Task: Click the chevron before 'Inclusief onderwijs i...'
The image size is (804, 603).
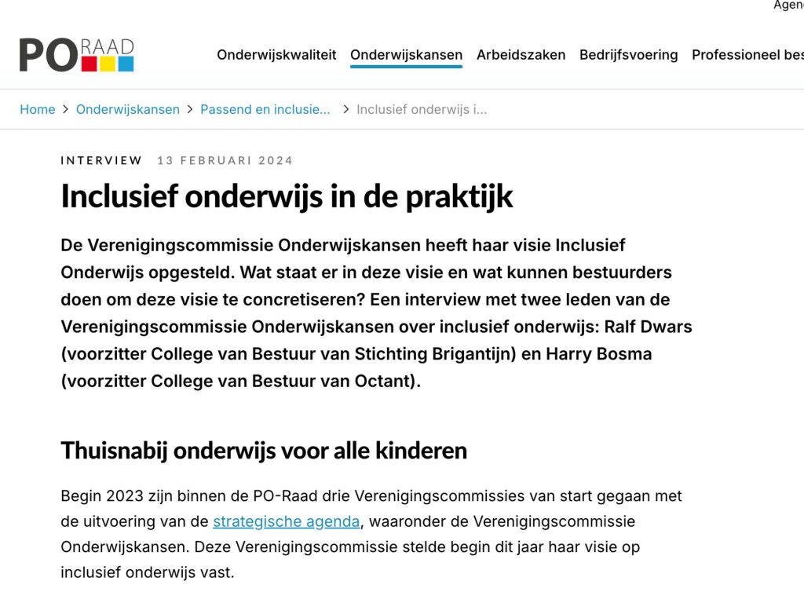Action: coord(345,109)
